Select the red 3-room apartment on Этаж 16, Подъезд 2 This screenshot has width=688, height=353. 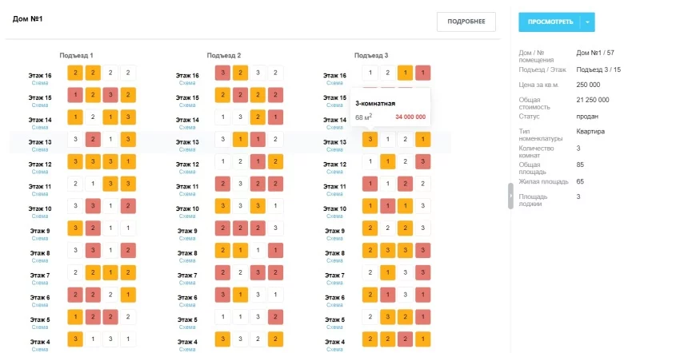pos(222,73)
